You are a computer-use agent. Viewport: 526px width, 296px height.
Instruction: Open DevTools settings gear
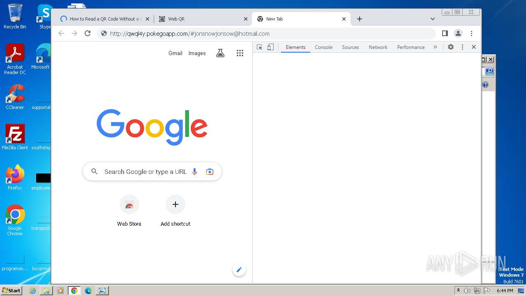pyautogui.click(x=451, y=47)
